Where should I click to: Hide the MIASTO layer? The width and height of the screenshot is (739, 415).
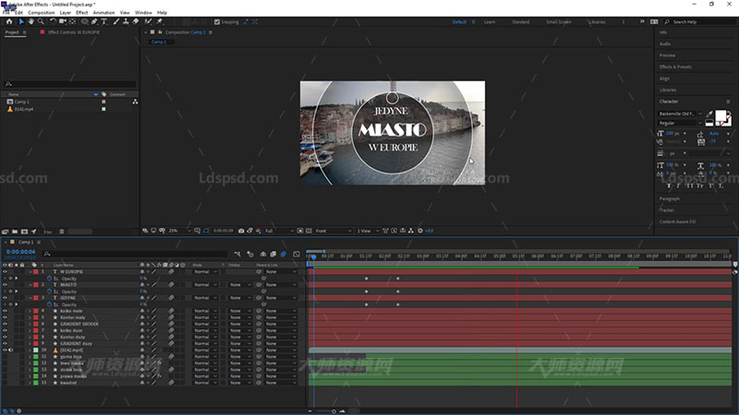pos(5,285)
